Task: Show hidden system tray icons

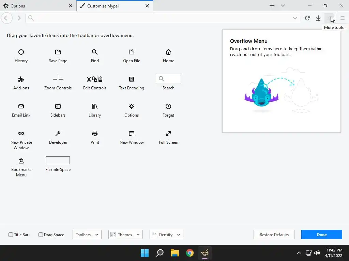Action: point(299,253)
